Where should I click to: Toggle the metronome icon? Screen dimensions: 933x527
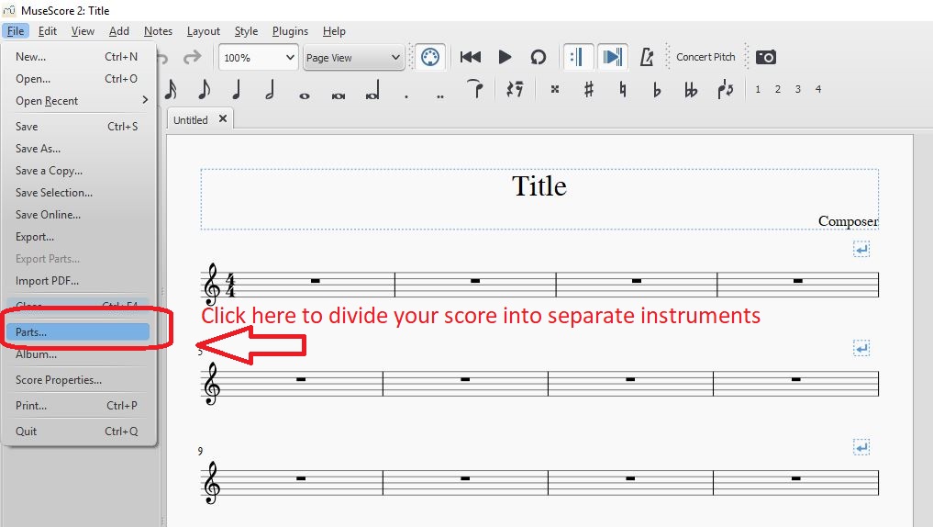pos(647,57)
